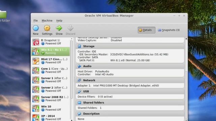216x121 pixels.
Task: Select the Server 2008 R2 VM name
Action: [52, 97]
